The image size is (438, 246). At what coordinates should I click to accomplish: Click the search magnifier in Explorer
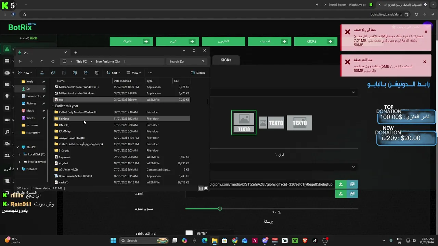click(203, 61)
